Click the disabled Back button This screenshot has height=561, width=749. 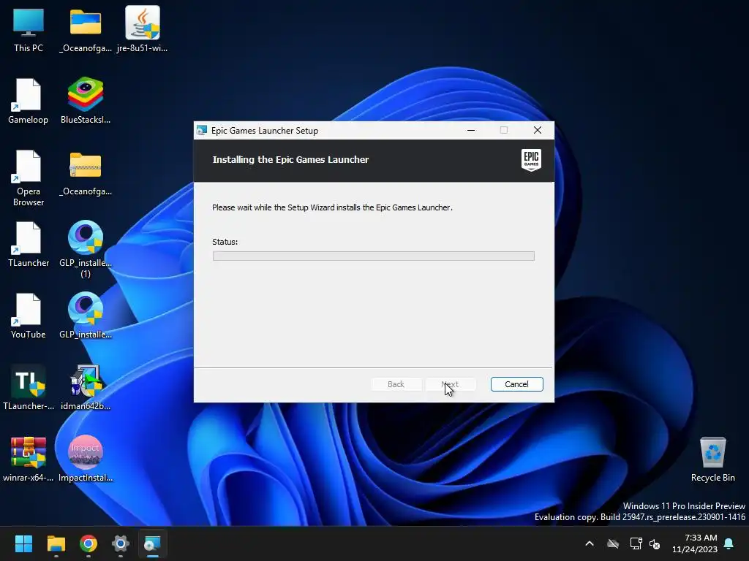pyautogui.click(x=396, y=384)
